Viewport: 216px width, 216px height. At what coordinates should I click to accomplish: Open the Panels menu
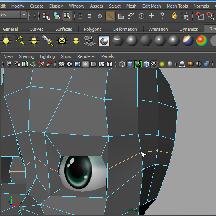click(108, 56)
